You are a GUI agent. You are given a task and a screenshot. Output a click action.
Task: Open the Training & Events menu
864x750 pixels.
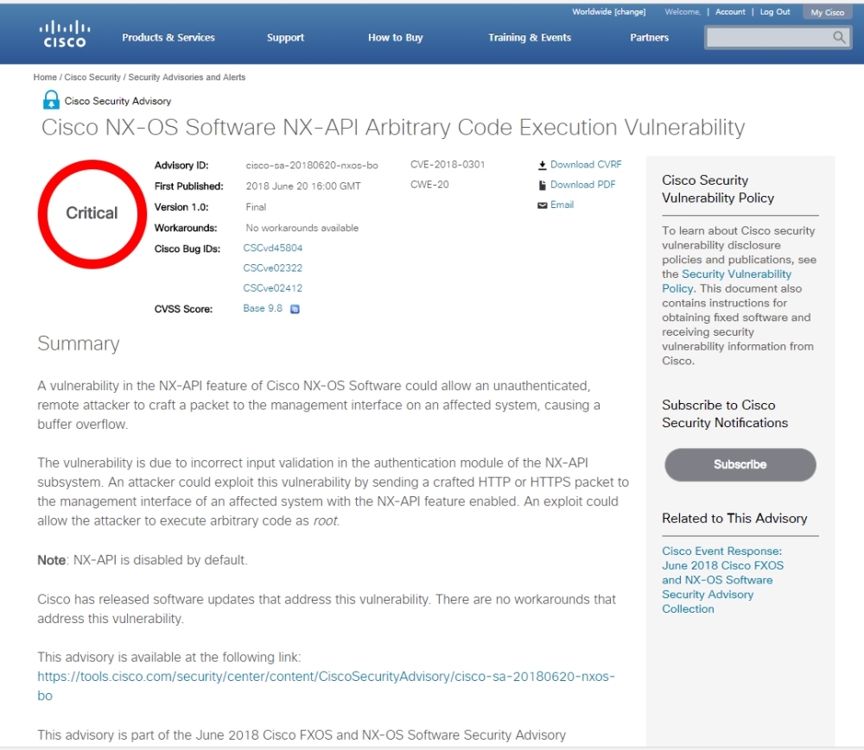click(x=530, y=37)
